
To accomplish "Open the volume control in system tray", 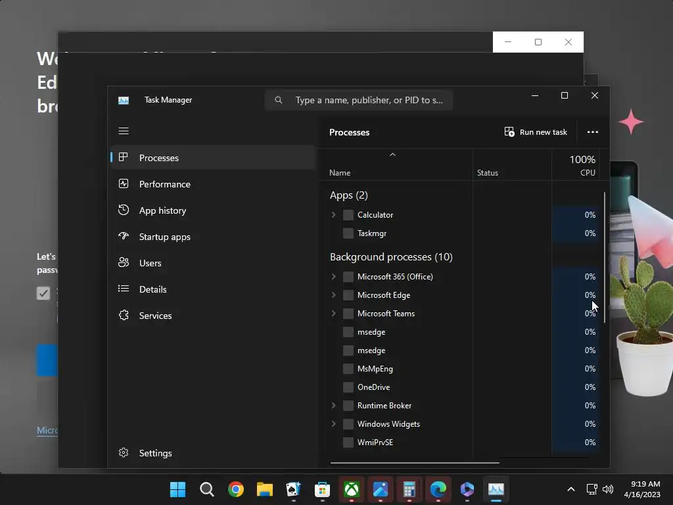I will pyautogui.click(x=608, y=489).
